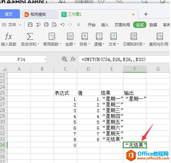This screenshot has height=163, width=171.
Task: Open the 页面布局 ribbon tab
Action: click(x=122, y=25)
